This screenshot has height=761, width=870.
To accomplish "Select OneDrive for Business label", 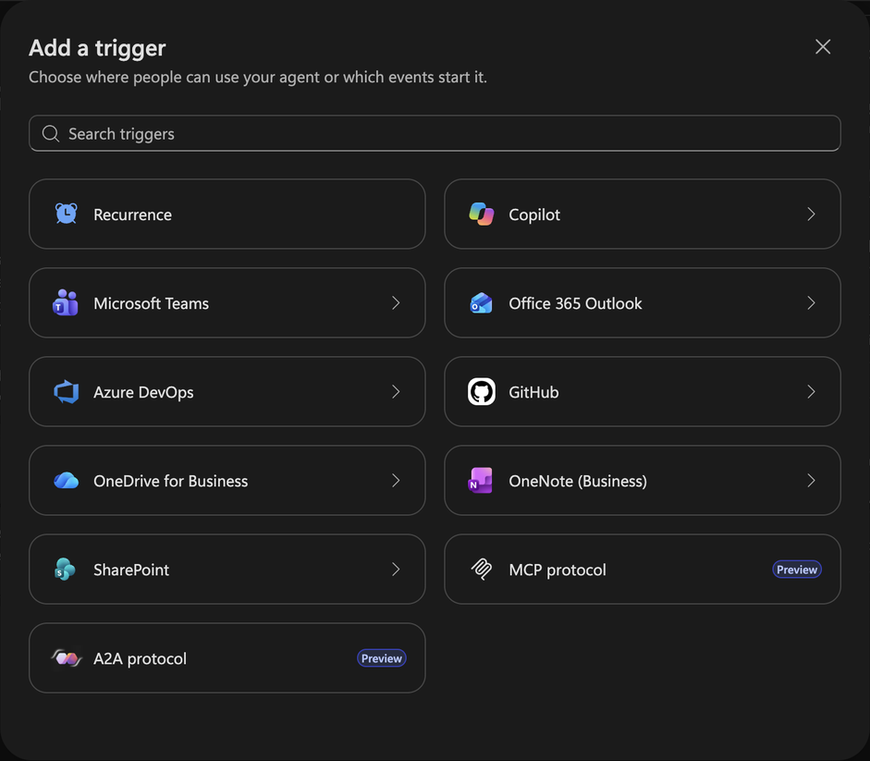I will (170, 481).
